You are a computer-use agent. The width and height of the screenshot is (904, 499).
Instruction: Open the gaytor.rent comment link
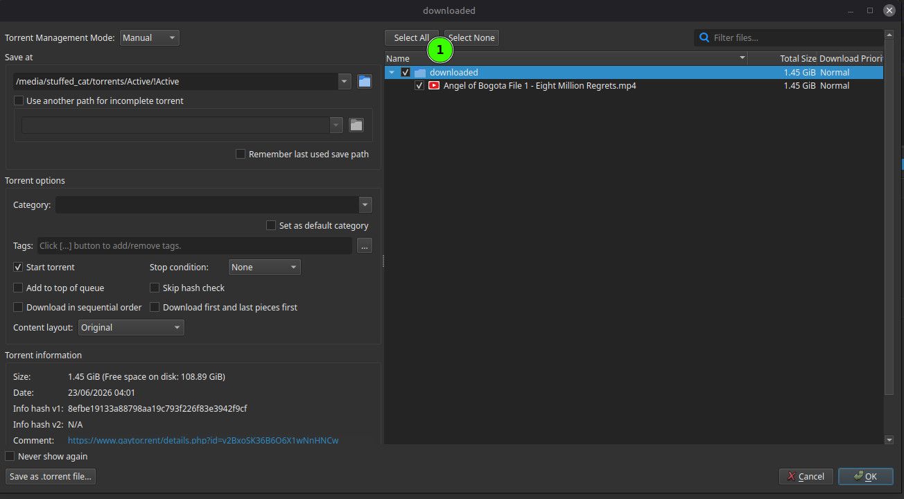pos(203,441)
